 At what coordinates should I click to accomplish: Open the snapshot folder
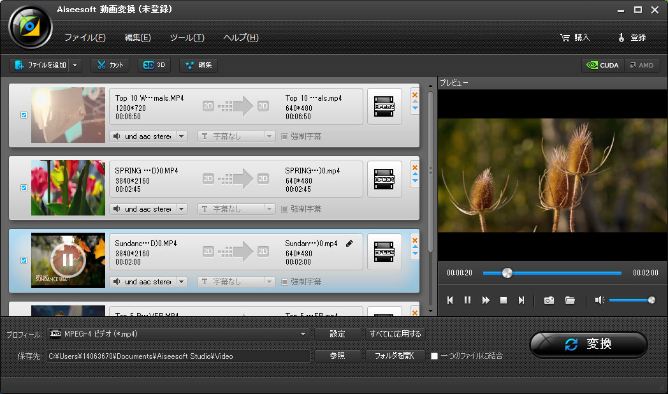570,300
